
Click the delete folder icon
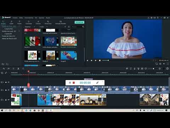click(x=7, y=64)
